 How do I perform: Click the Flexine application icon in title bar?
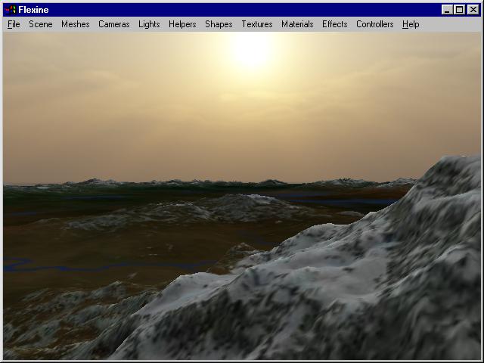click(x=10, y=10)
